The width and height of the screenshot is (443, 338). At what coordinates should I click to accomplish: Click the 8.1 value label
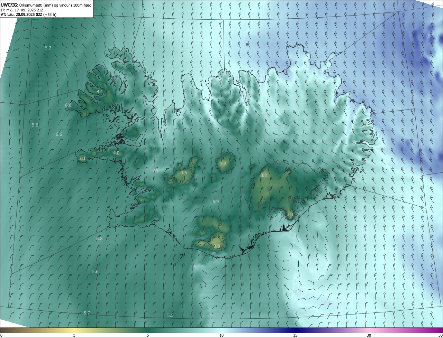tap(197, 267)
